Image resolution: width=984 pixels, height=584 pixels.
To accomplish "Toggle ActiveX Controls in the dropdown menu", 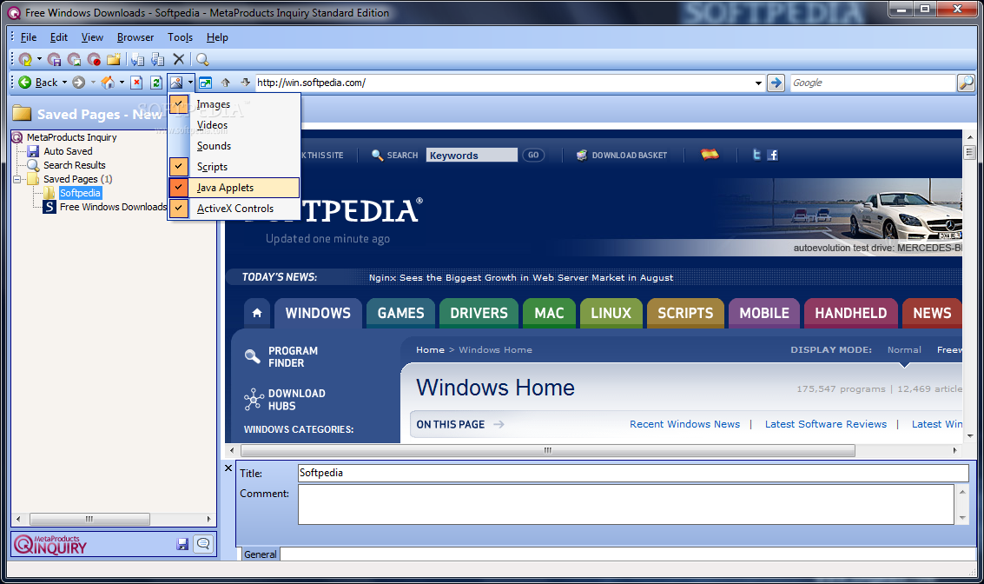I will [234, 208].
